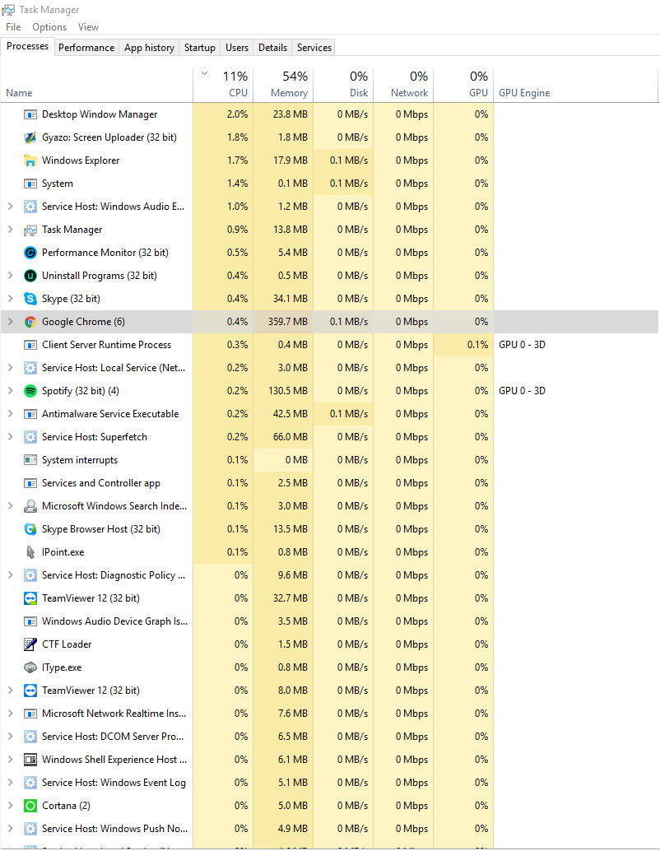Open the File menu
This screenshot has width=660, height=851.
[x=13, y=27]
